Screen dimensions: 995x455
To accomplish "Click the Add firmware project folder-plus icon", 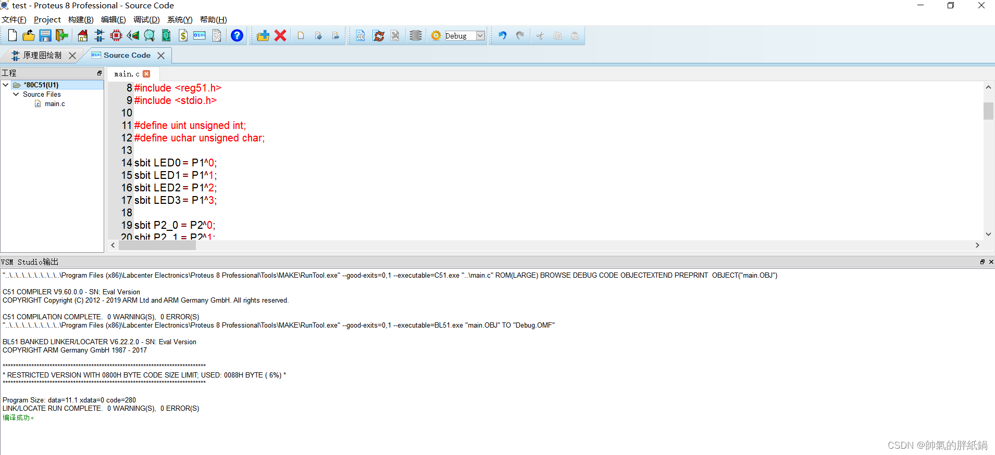I will [263, 35].
